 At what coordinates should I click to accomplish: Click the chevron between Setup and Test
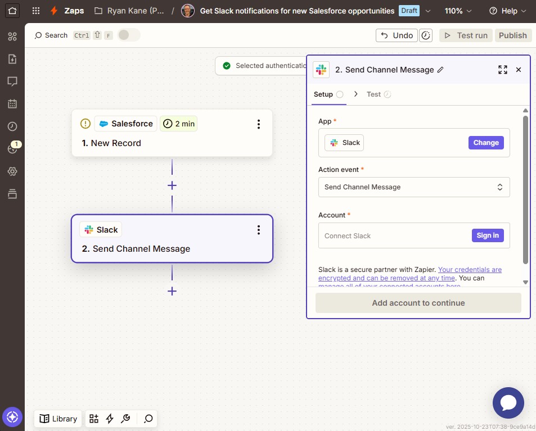[x=355, y=94]
